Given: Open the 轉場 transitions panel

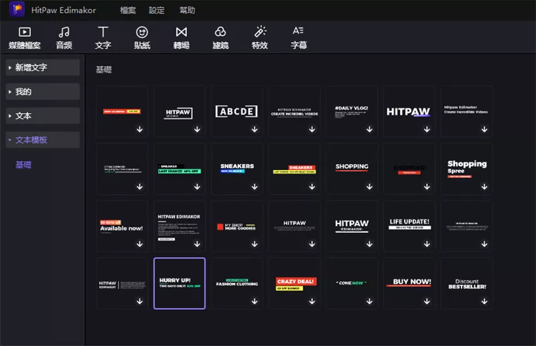Looking at the screenshot, I should point(181,38).
